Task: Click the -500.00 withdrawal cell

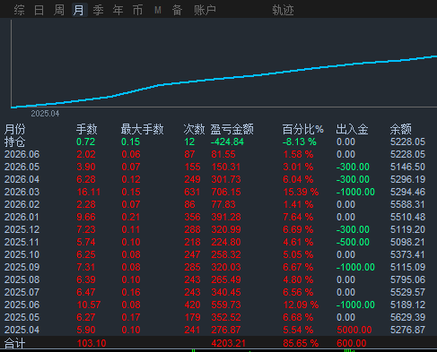Action: 353,242
